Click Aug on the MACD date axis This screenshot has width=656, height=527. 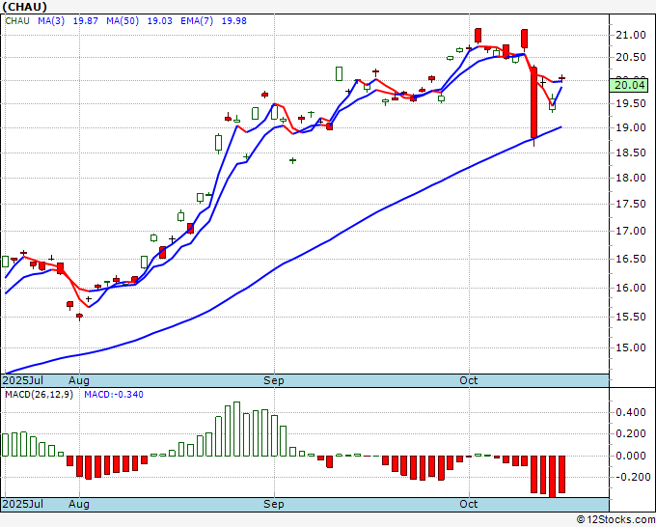pyautogui.click(x=79, y=504)
